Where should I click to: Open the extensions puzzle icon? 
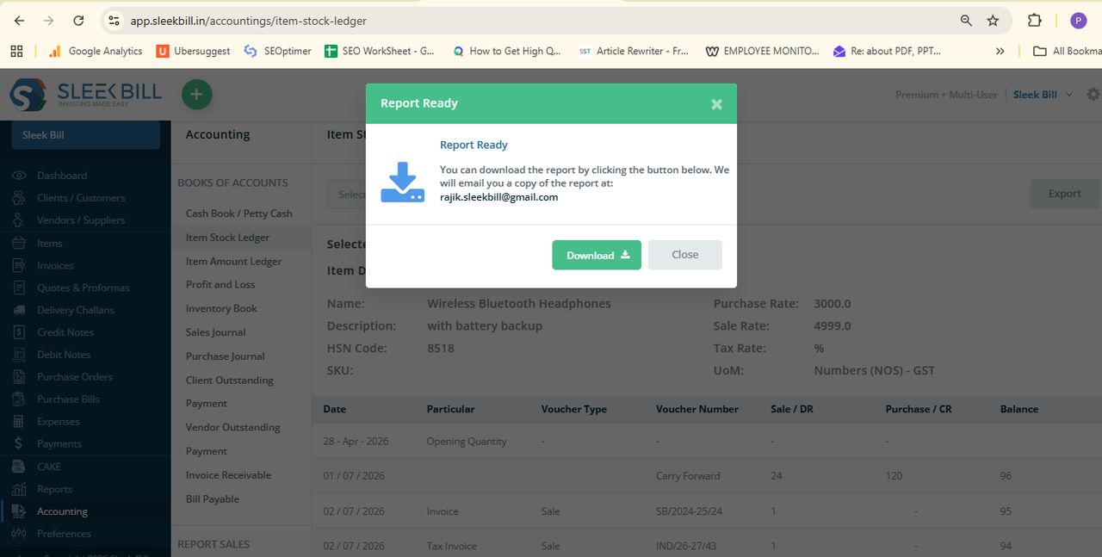click(x=1035, y=20)
